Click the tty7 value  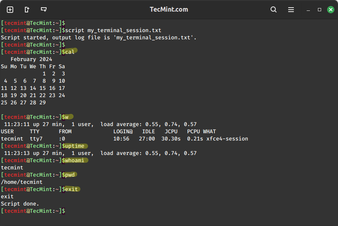(36, 138)
